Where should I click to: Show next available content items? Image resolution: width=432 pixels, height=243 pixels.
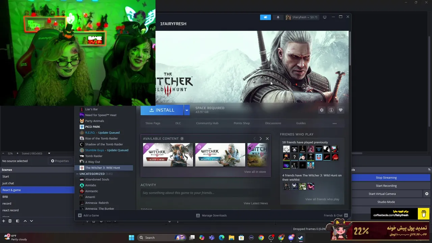tap(261, 139)
